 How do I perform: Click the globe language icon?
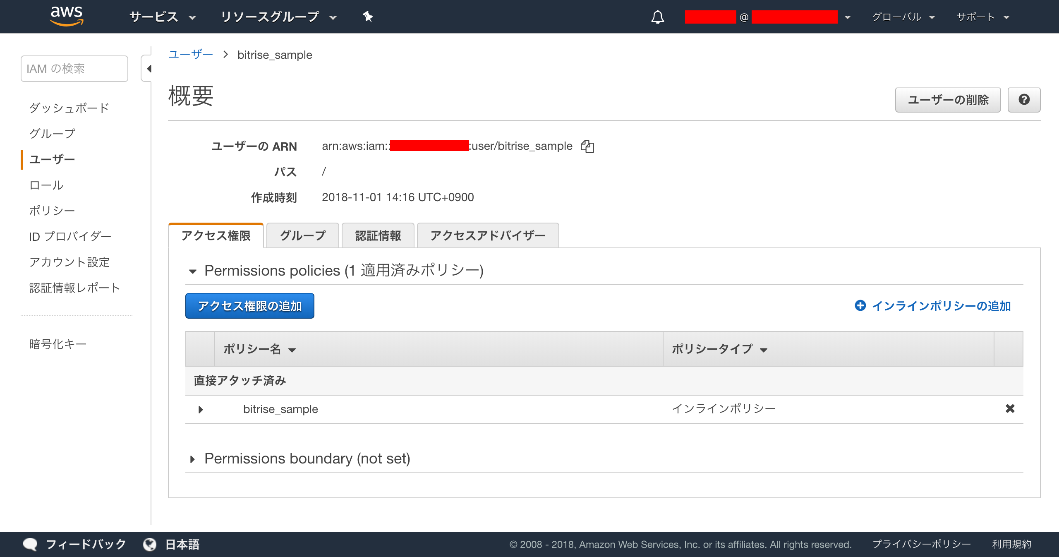tap(150, 544)
